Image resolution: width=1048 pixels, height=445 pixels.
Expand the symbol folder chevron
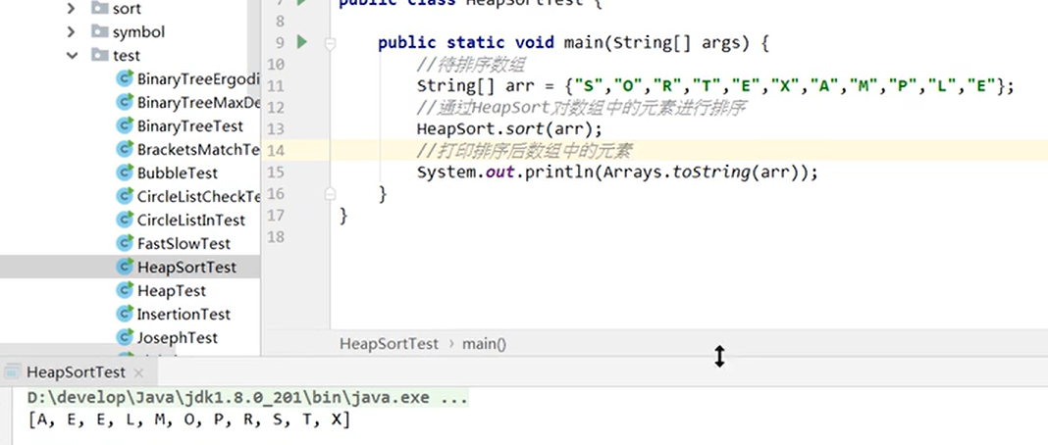coord(72,31)
